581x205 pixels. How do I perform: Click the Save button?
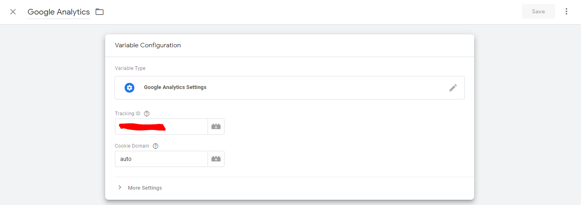pos(538,12)
